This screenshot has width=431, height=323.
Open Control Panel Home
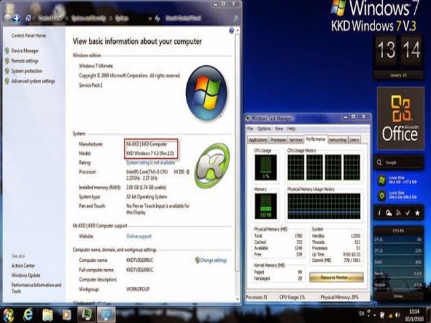28,36
